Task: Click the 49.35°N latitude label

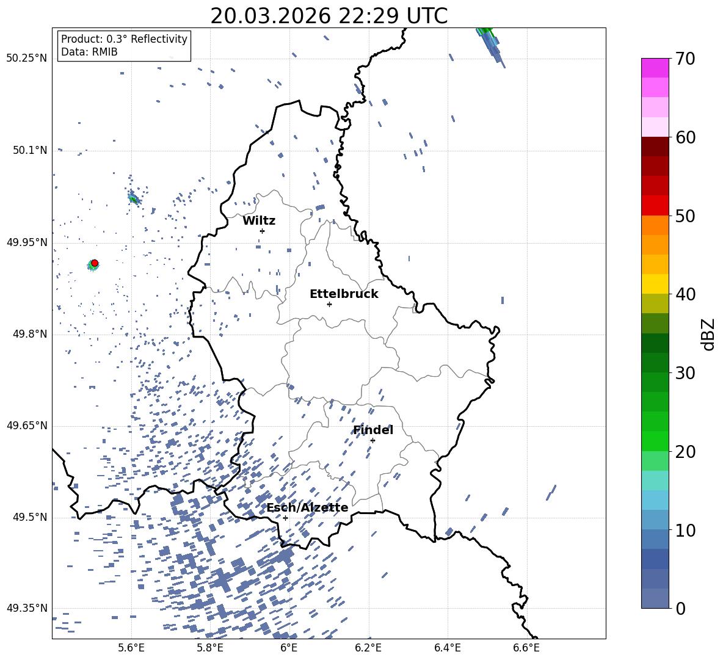Action: 27,608
